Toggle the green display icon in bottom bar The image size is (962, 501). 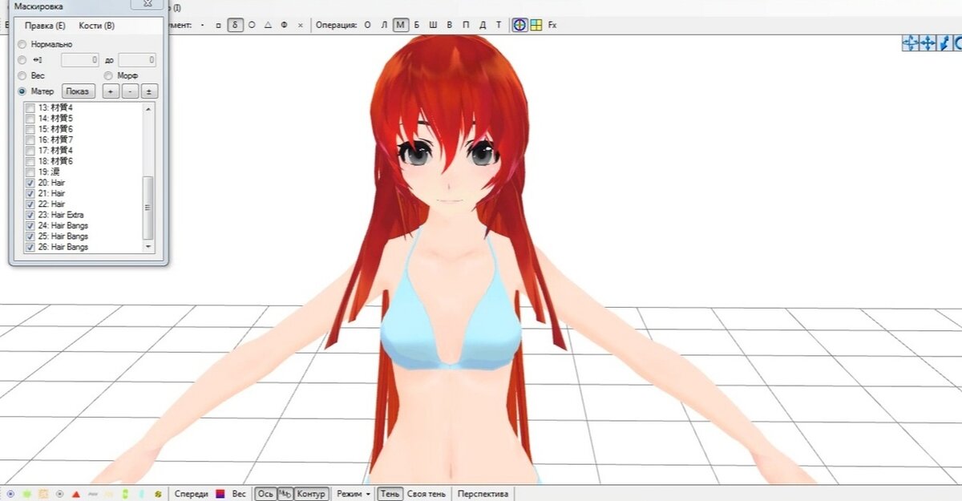click(26, 494)
